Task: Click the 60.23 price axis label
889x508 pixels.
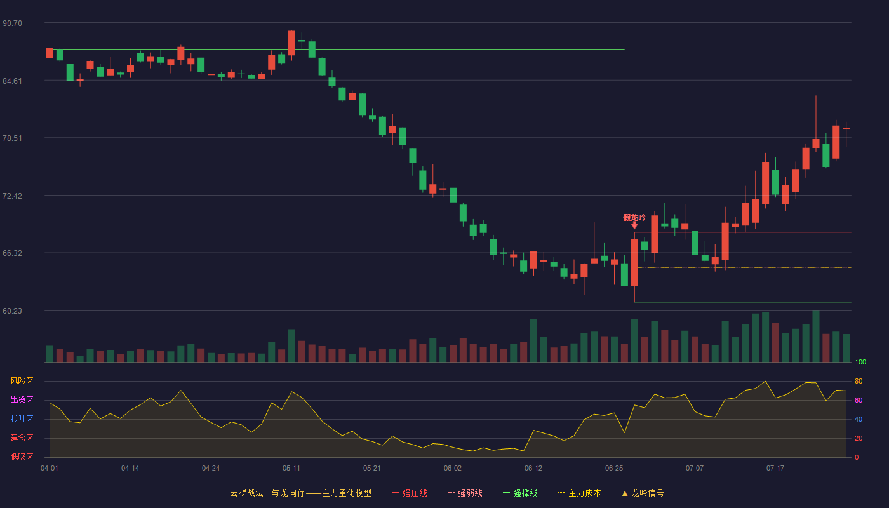Action: 12,311
